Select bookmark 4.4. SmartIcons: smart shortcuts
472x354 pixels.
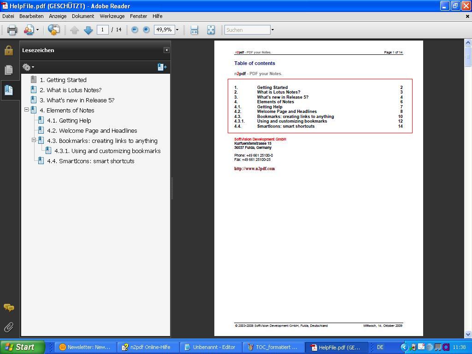91,161
